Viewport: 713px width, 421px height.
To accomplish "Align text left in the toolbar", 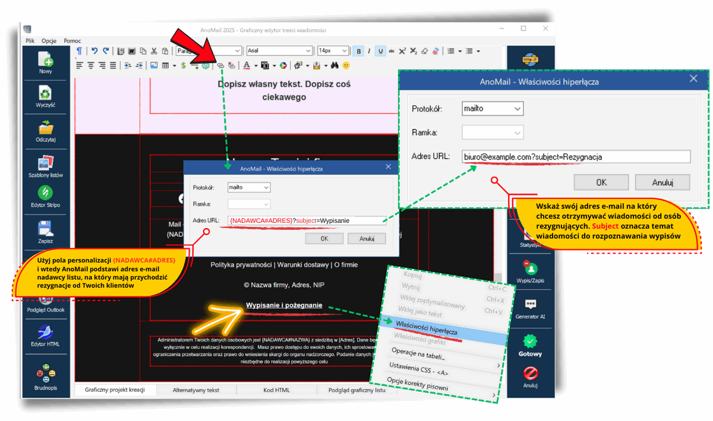I will click(80, 65).
